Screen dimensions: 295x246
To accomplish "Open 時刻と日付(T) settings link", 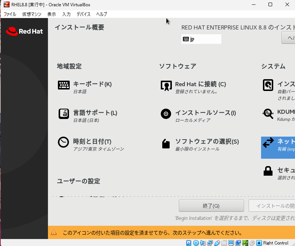I will click(x=92, y=141).
